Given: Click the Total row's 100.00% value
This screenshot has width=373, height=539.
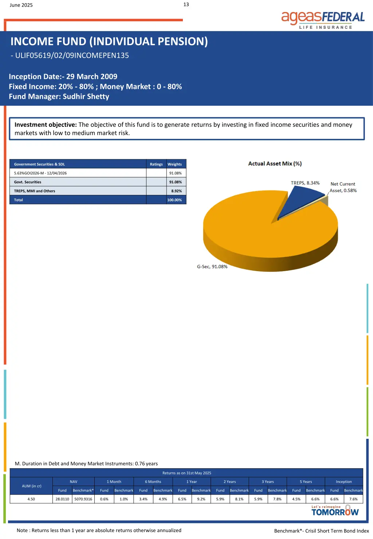Looking at the screenshot, I should point(174,200).
